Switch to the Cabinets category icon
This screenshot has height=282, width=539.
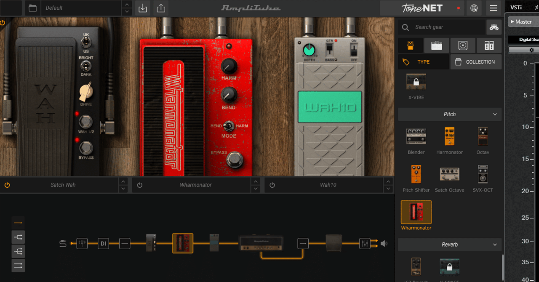tap(463, 45)
